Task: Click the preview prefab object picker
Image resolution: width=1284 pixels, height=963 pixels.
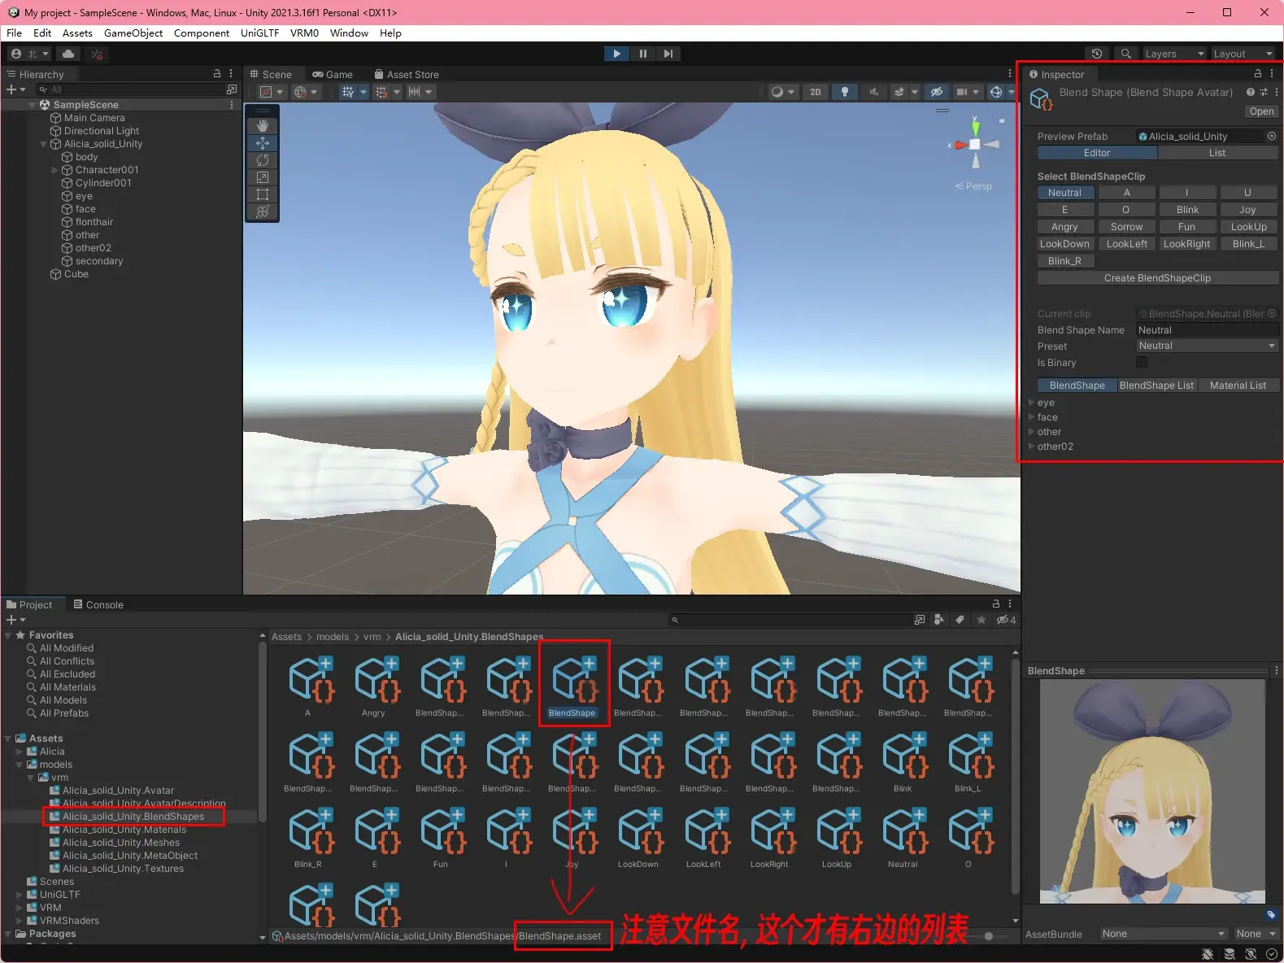Action: pyautogui.click(x=1272, y=136)
